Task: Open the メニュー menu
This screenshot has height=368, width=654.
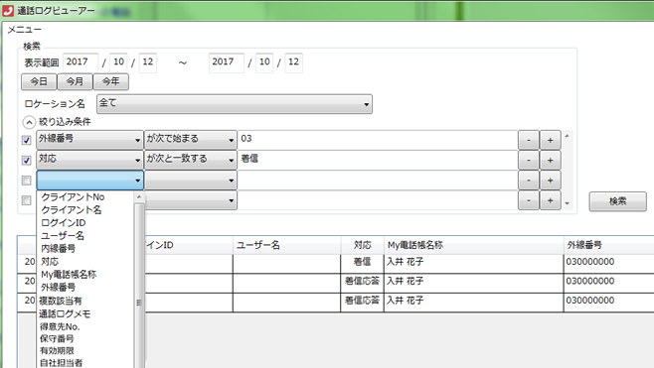Action: pos(24,30)
